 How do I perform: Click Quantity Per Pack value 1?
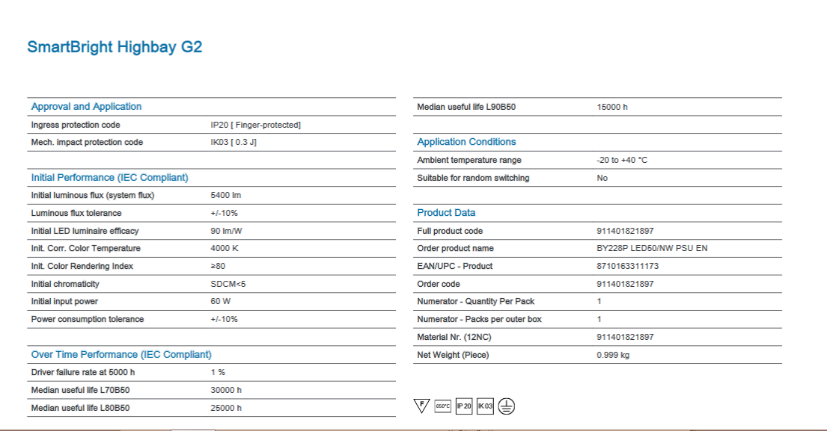tap(599, 302)
